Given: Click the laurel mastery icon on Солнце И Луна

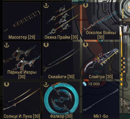Looking at the screenshot, I should coord(7,84).
